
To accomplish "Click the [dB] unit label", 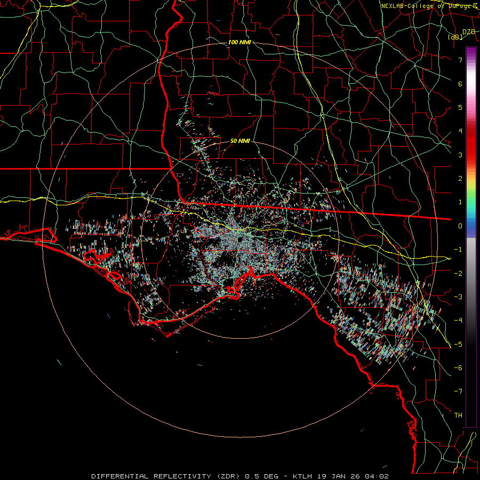I will 455,37.
